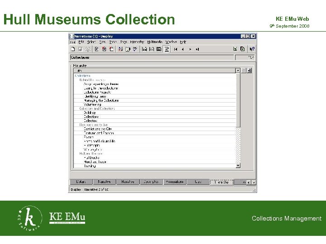
Task: Select the Caring for the collections row
Action: 155,88
